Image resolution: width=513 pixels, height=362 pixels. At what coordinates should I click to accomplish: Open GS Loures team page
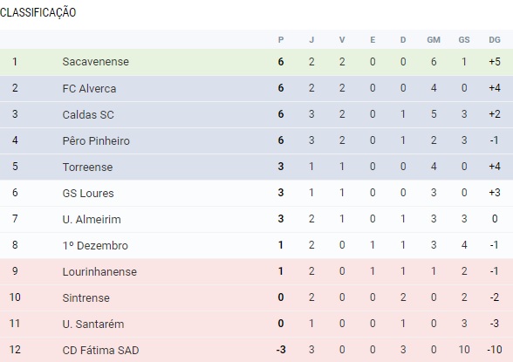point(88,193)
